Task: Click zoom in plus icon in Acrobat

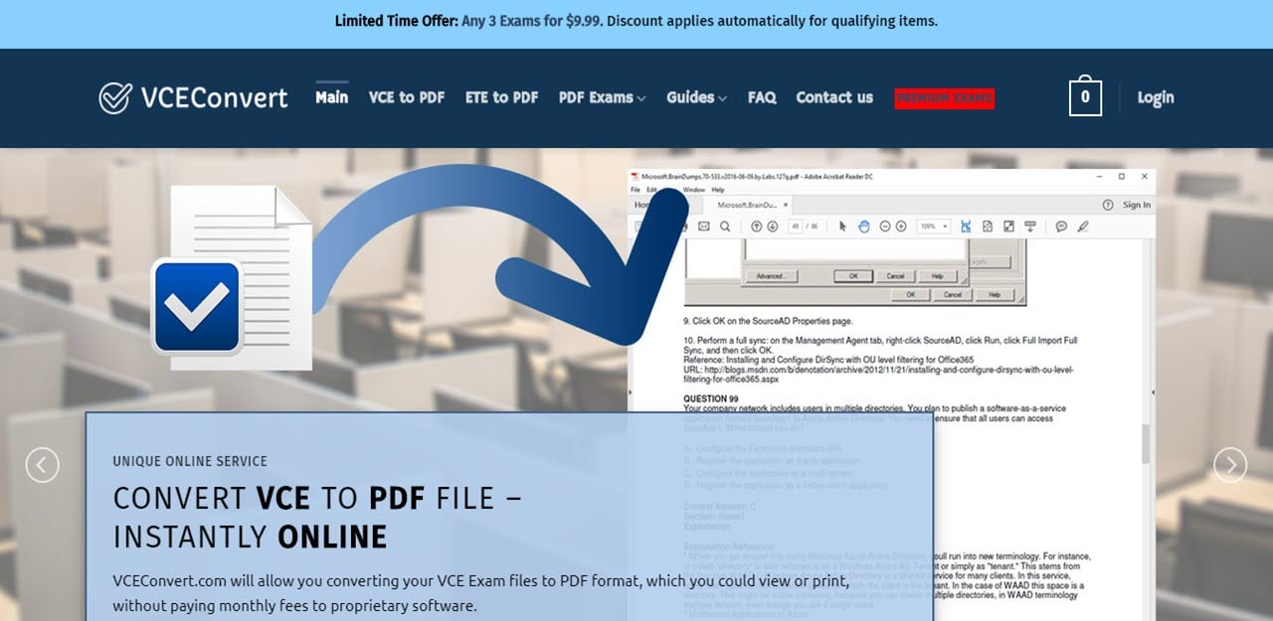Action: (901, 227)
